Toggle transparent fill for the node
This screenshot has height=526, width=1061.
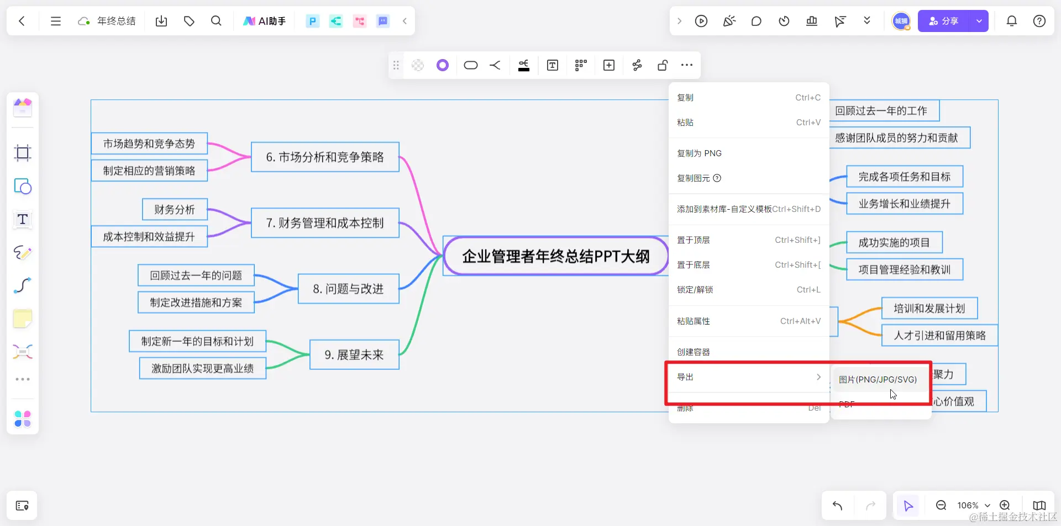click(x=417, y=65)
